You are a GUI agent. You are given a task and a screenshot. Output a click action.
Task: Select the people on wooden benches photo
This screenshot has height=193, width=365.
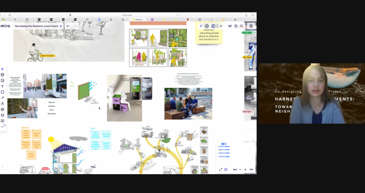pos(188,104)
